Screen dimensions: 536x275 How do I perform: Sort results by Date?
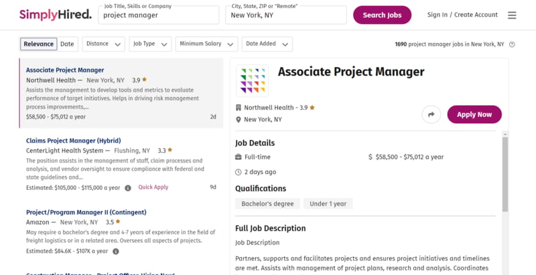pyautogui.click(x=67, y=44)
